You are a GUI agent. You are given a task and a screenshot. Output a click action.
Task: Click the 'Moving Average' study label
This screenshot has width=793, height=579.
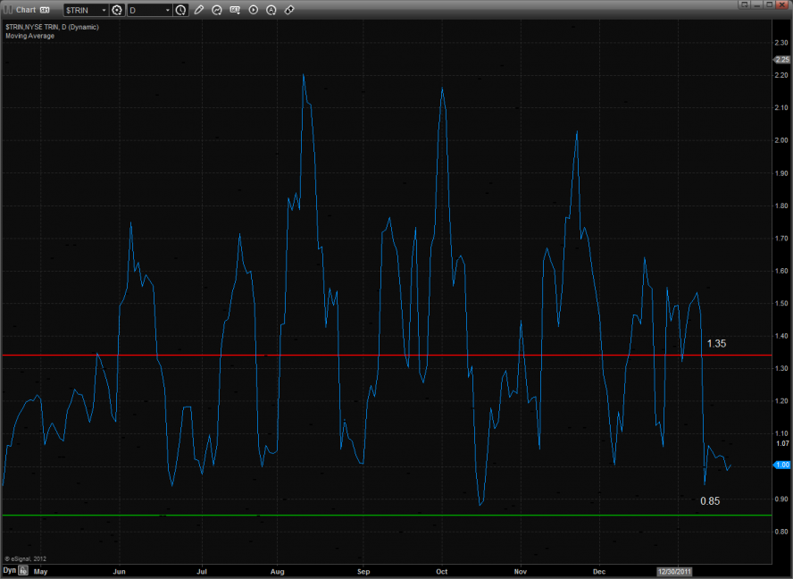[x=29, y=36]
